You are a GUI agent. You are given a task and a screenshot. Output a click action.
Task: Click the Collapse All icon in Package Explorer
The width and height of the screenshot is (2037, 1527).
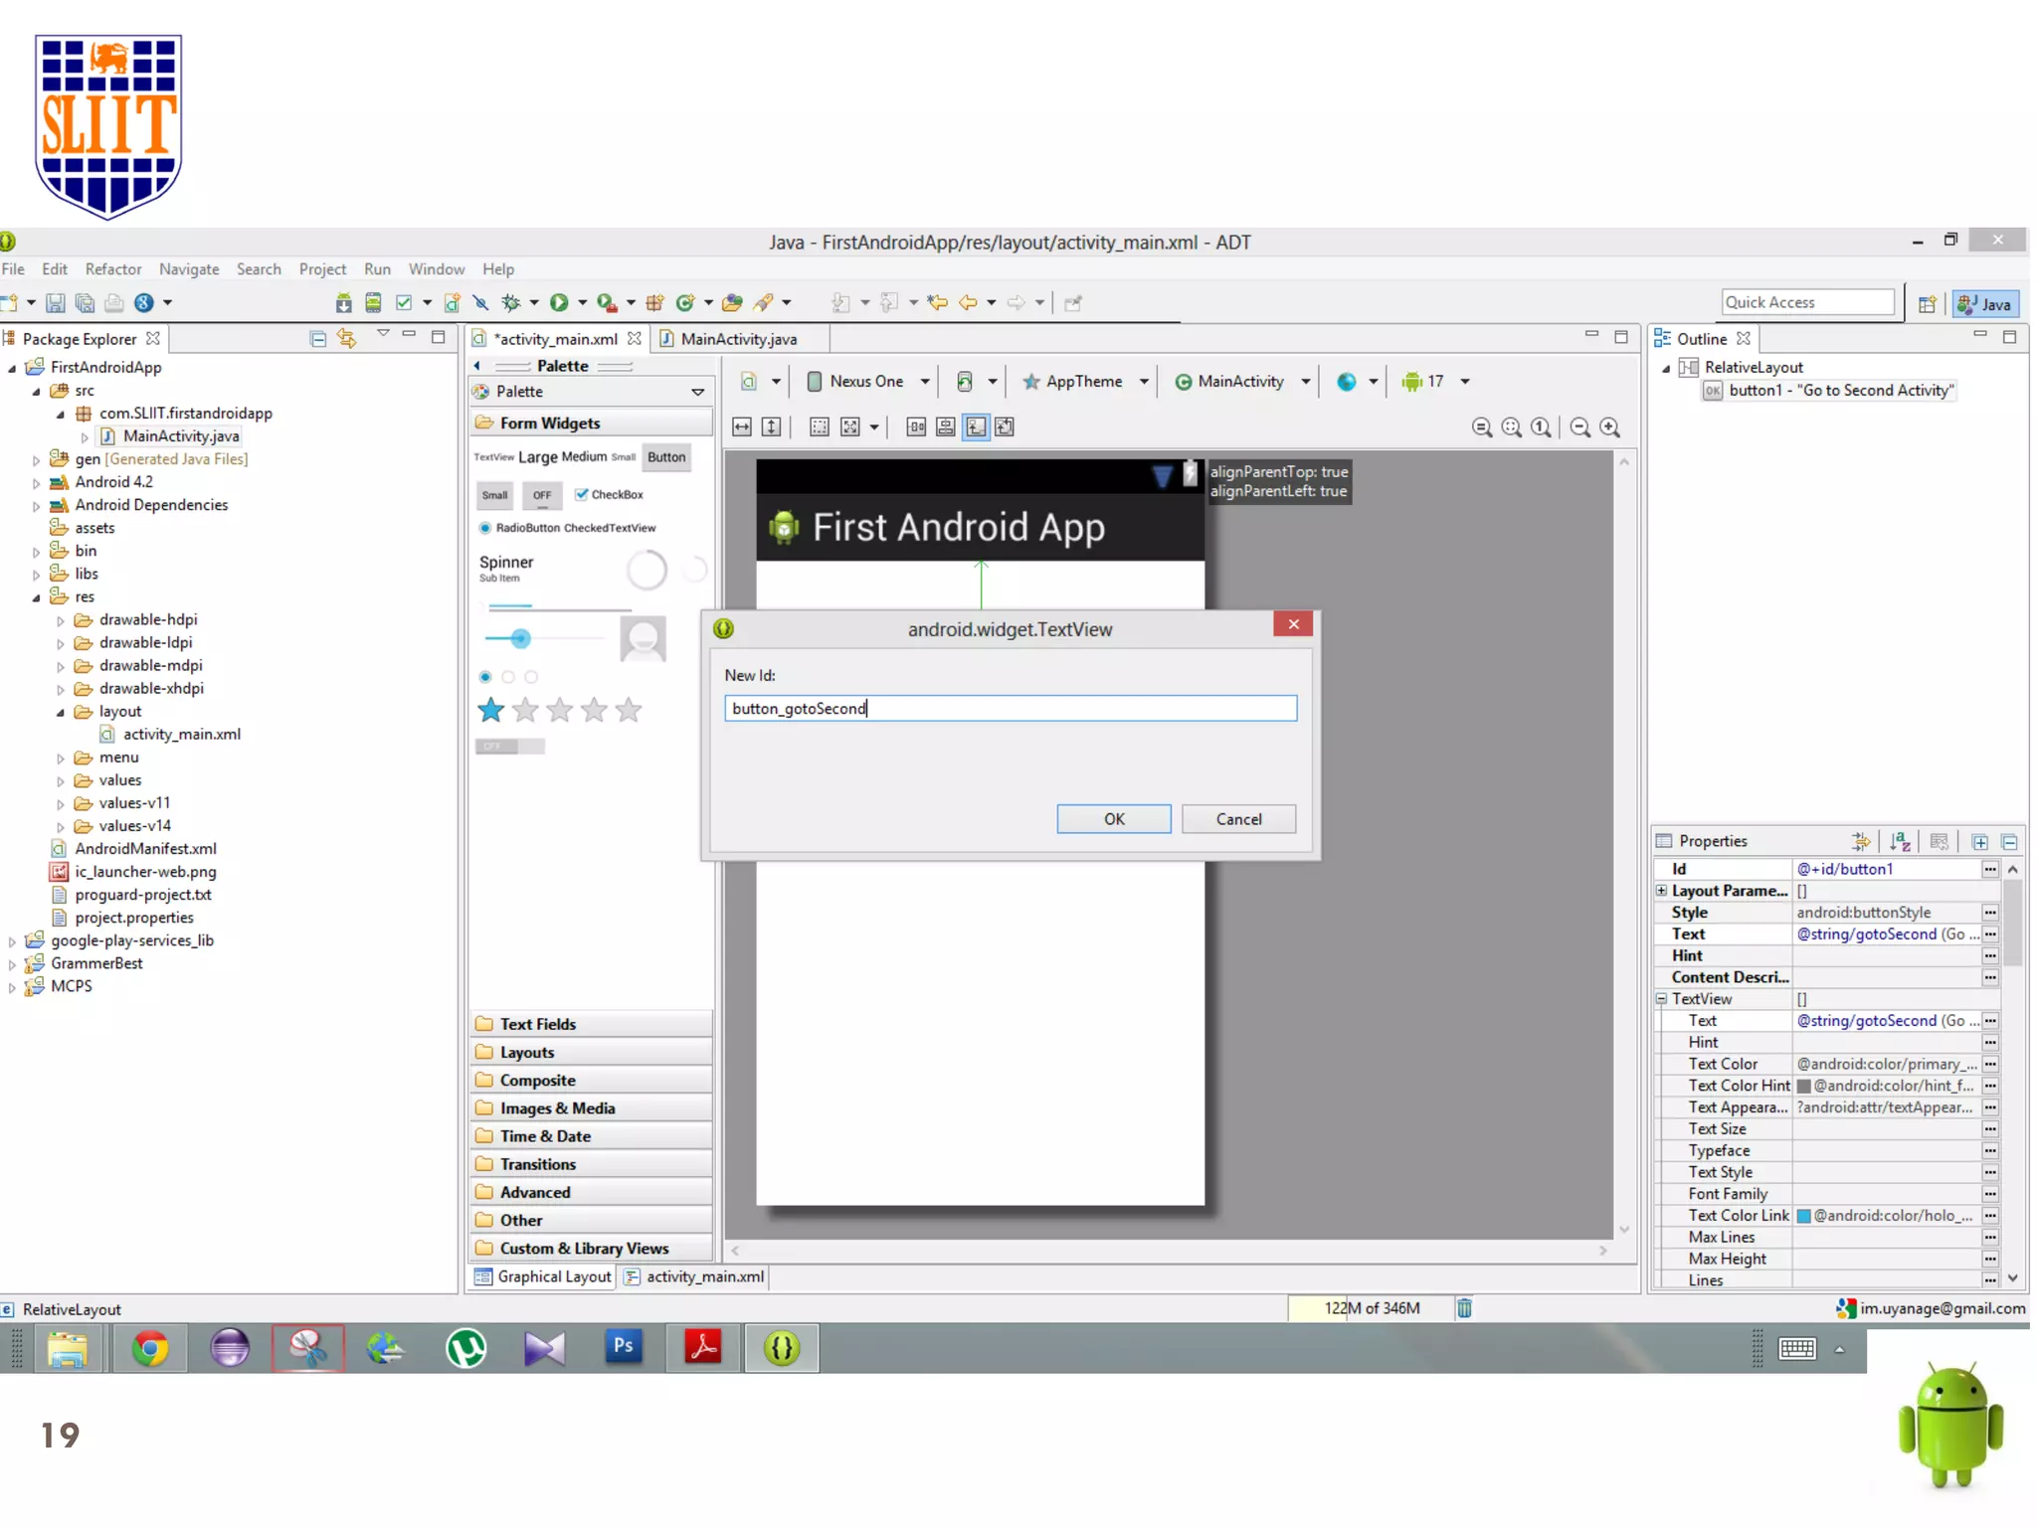coord(318,339)
